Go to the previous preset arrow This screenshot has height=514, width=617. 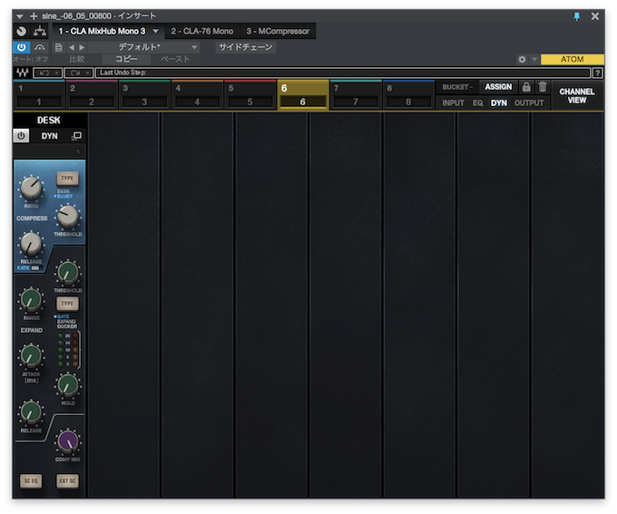[71, 47]
